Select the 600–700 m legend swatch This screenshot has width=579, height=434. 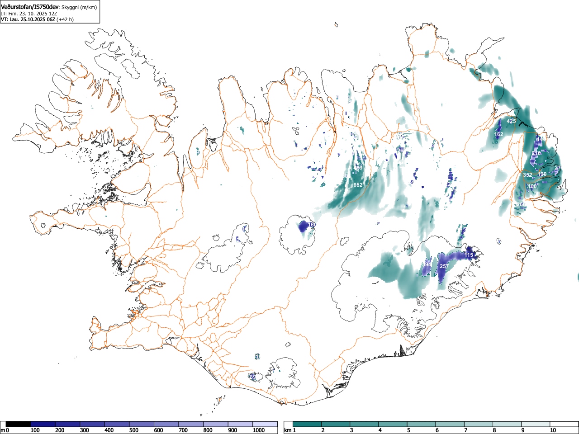[x=166, y=424]
